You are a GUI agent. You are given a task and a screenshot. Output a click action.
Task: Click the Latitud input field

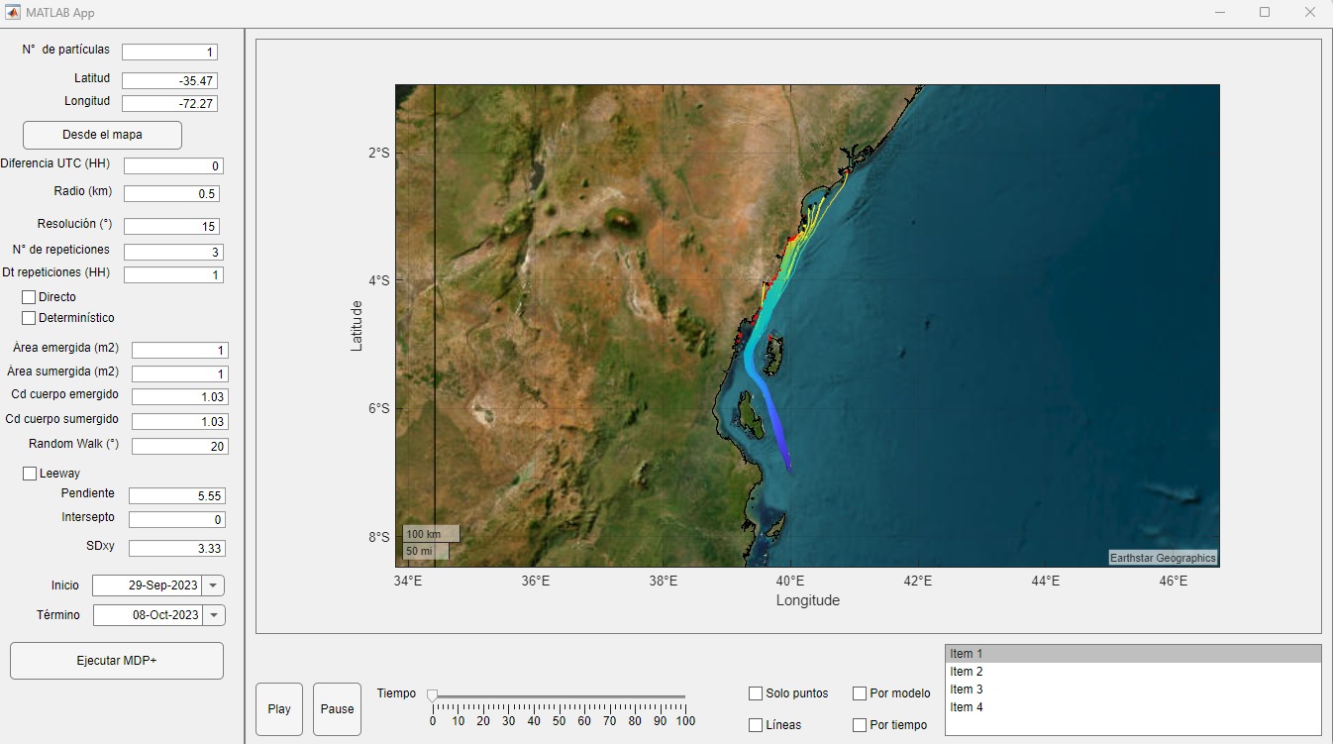pos(169,81)
